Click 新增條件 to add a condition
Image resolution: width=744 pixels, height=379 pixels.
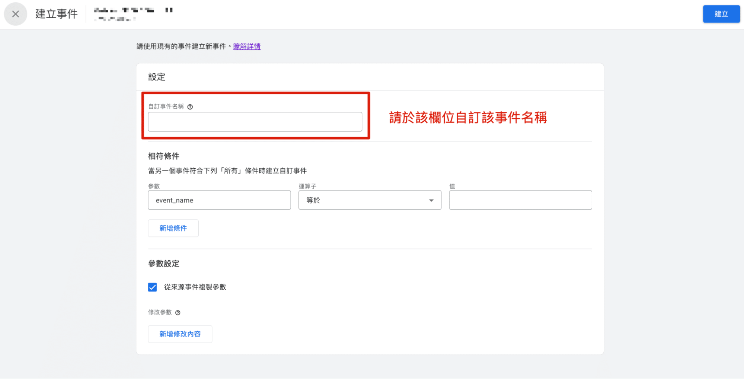[x=173, y=228]
